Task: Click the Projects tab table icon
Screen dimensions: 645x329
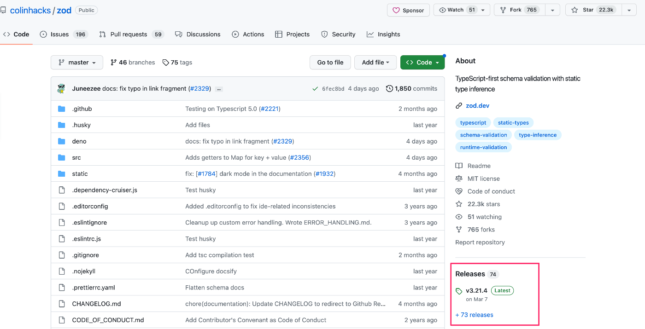Action: pyautogui.click(x=279, y=35)
